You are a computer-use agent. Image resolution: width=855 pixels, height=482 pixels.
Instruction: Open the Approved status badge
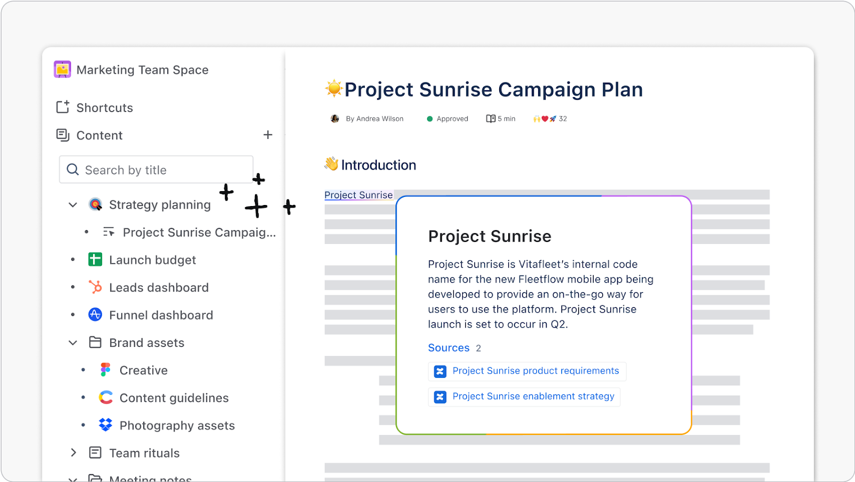447,118
